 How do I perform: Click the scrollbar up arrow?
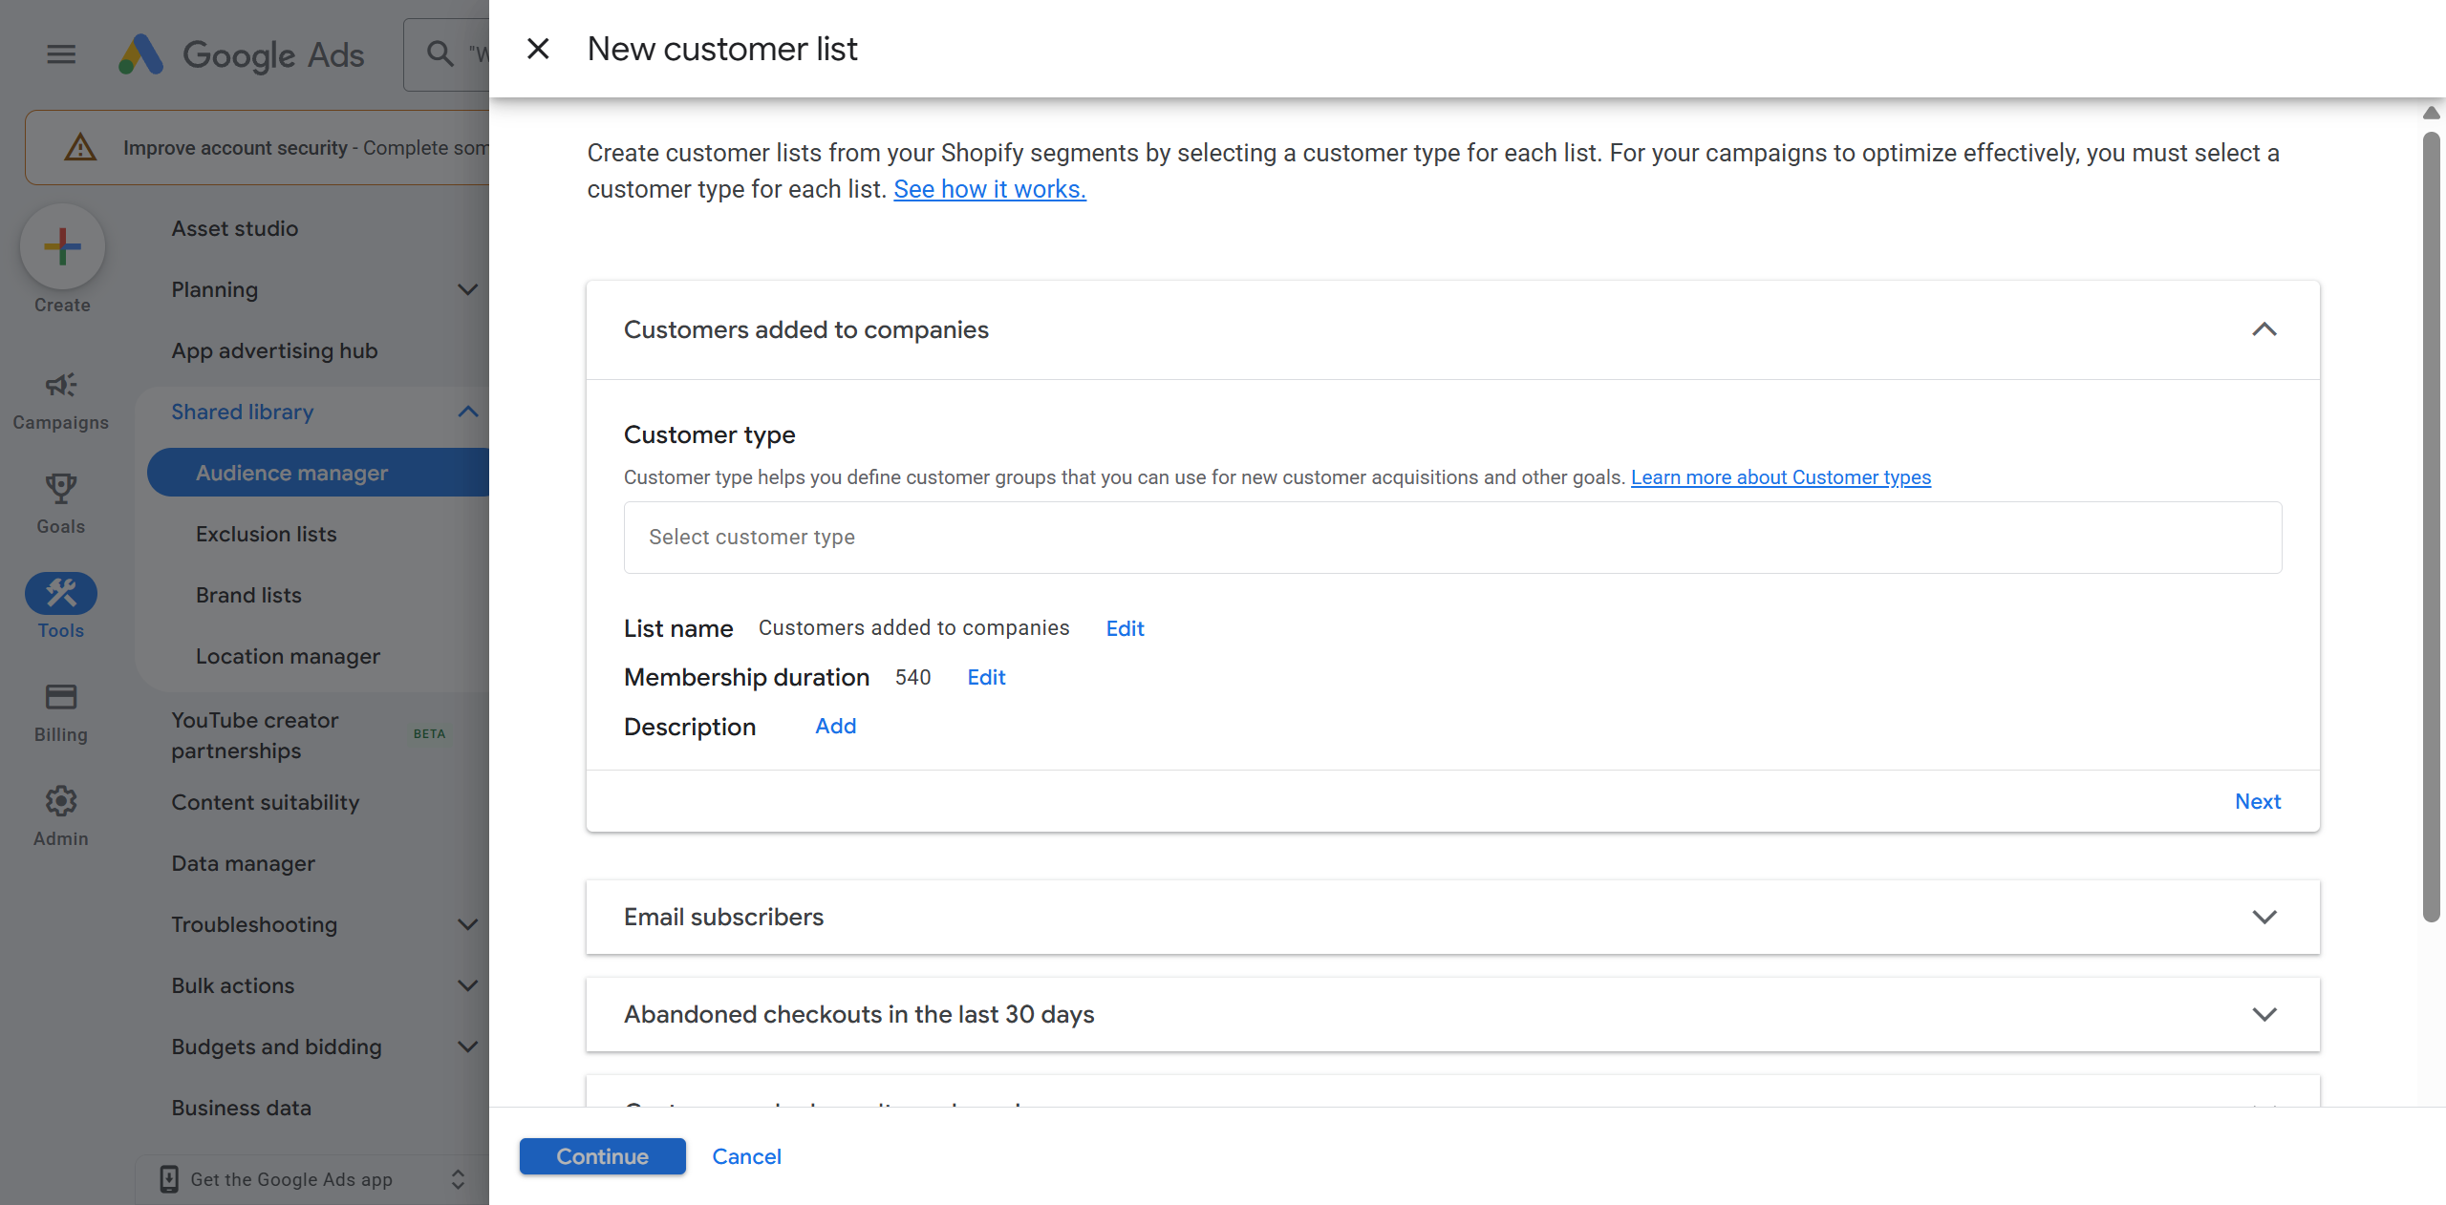(2431, 113)
